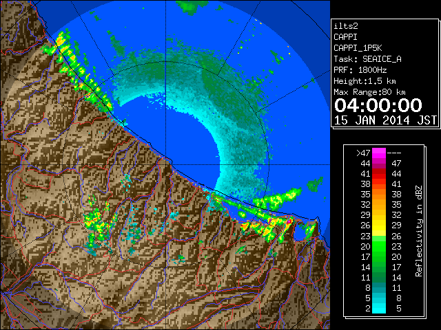The image size is (441, 330).
Task: Pick the dark green 11–14 dBZ band
Action: (379, 277)
